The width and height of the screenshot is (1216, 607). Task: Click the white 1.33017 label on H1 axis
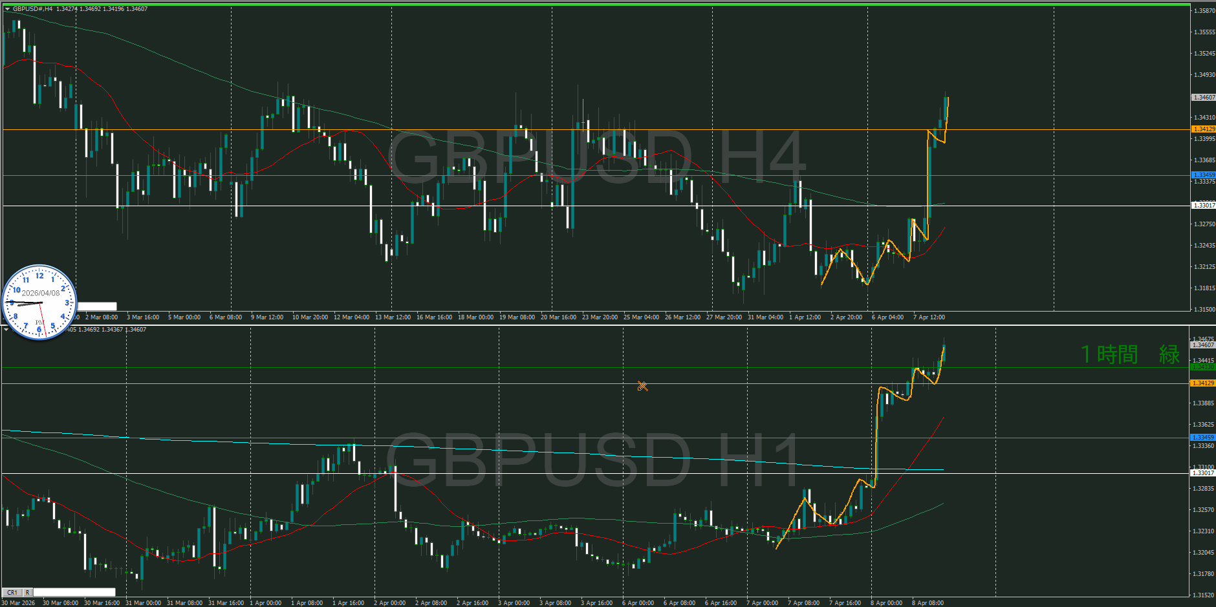click(x=1203, y=473)
